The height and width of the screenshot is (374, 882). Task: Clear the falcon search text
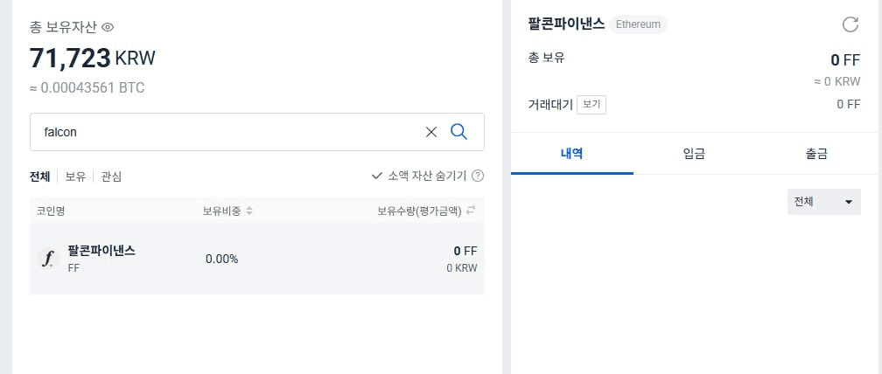click(430, 132)
